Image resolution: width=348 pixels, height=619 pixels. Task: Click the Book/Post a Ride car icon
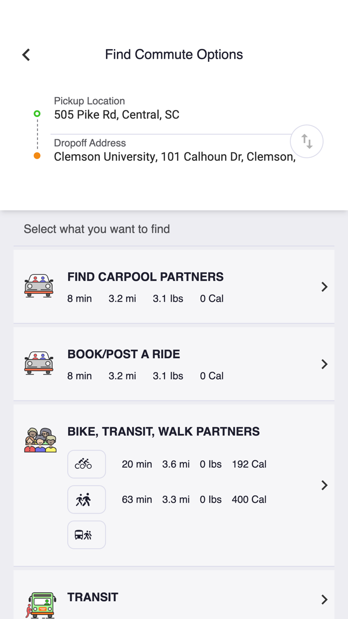(38, 363)
